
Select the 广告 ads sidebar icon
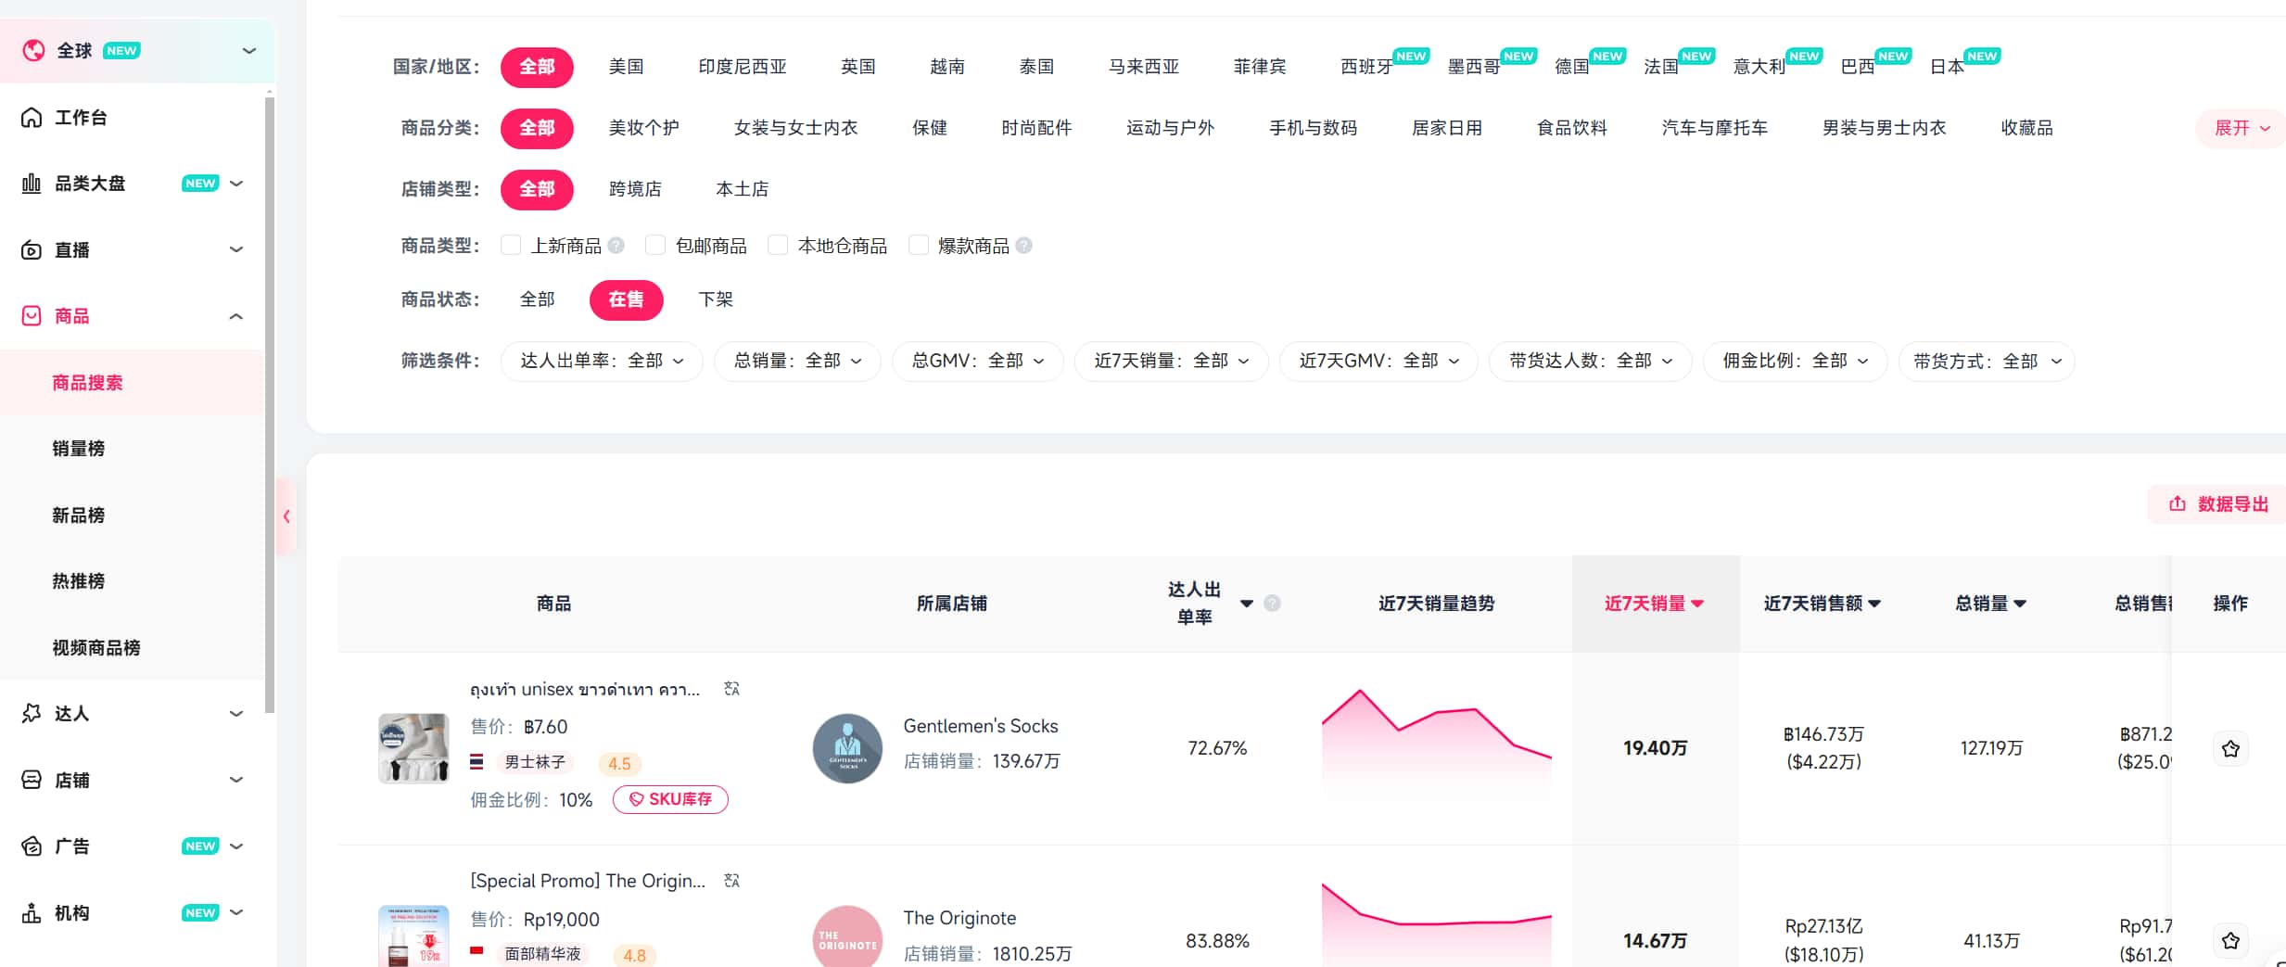(31, 846)
